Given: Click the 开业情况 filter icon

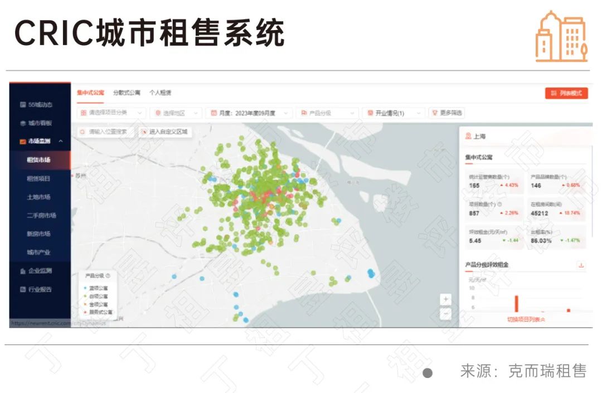Looking at the screenshot, I should tap(370, 113).
